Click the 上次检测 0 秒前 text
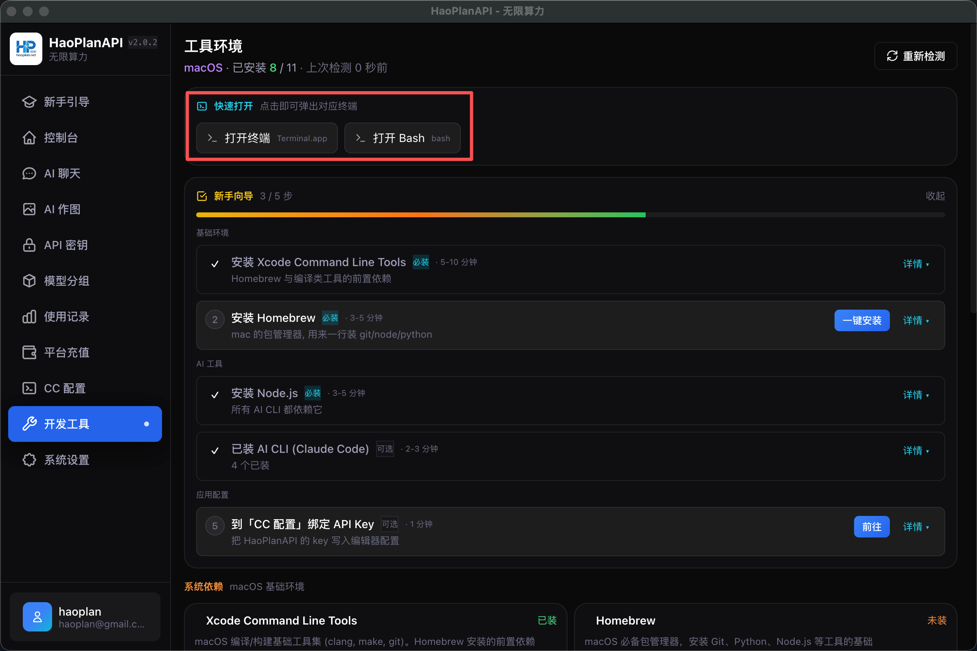Screen dimensions: 977x651 click(347, 68)
